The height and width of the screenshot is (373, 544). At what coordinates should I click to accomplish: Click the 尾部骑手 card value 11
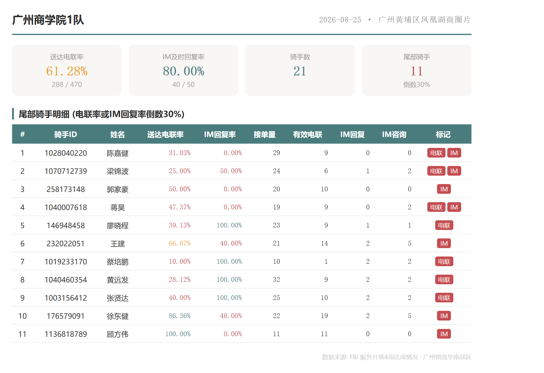pyautogui.click(x=417, y=71)
